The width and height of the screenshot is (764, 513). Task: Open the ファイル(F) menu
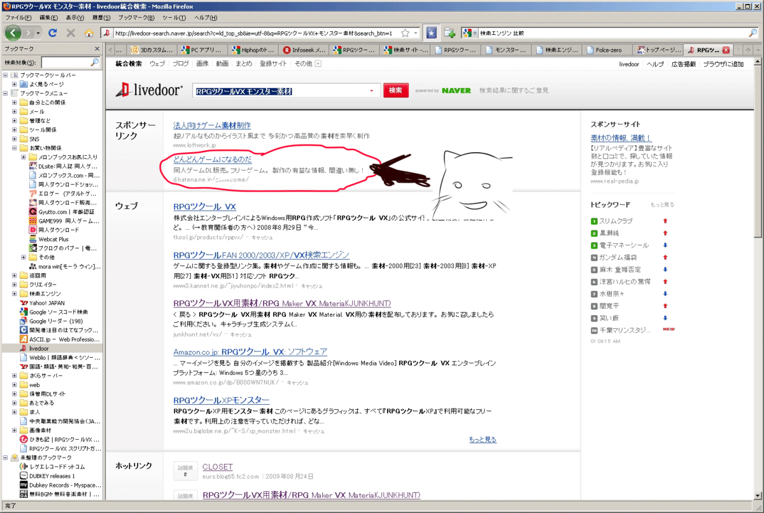[18, 17]
